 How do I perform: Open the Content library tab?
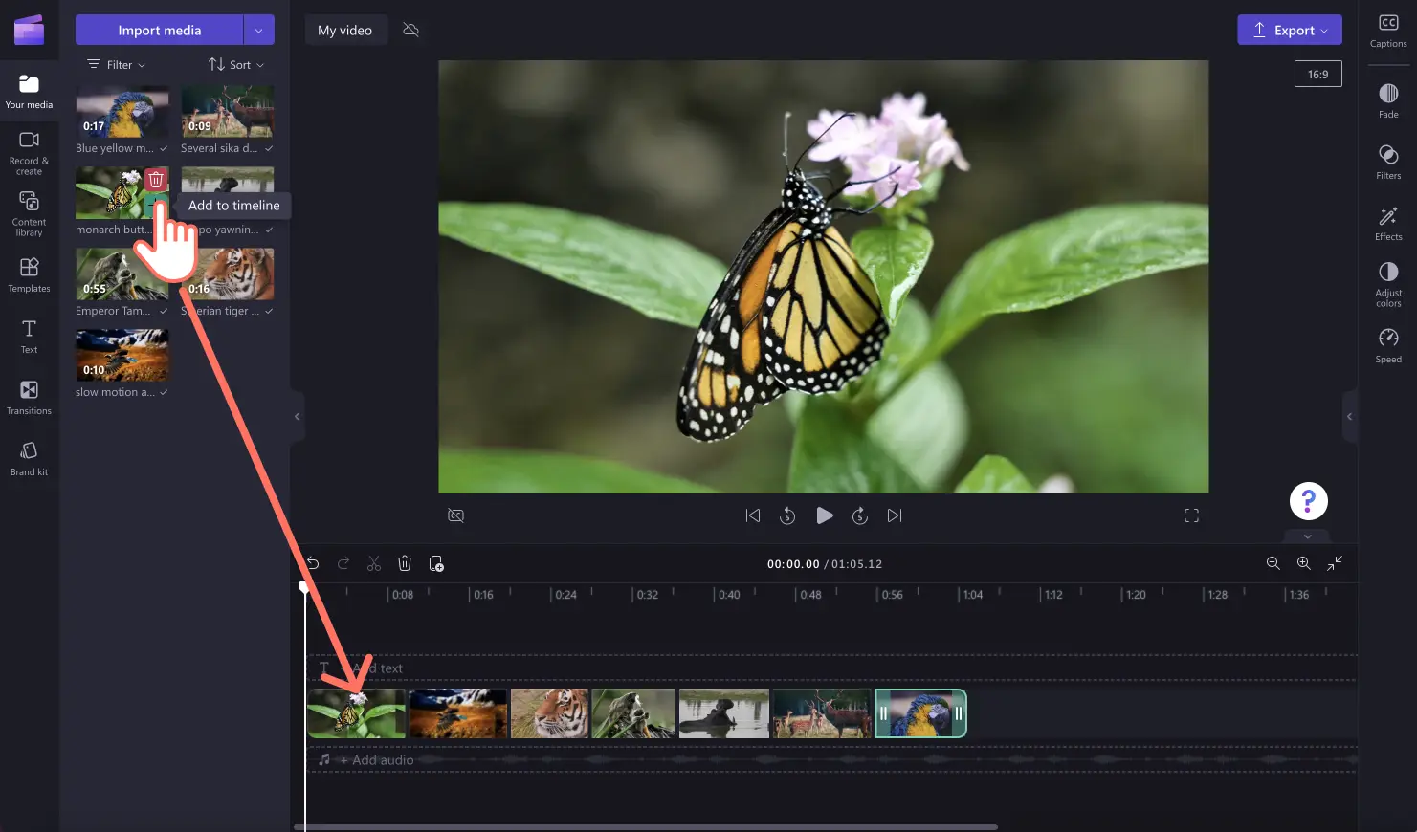pyautogui.click(x=29, y=210)
